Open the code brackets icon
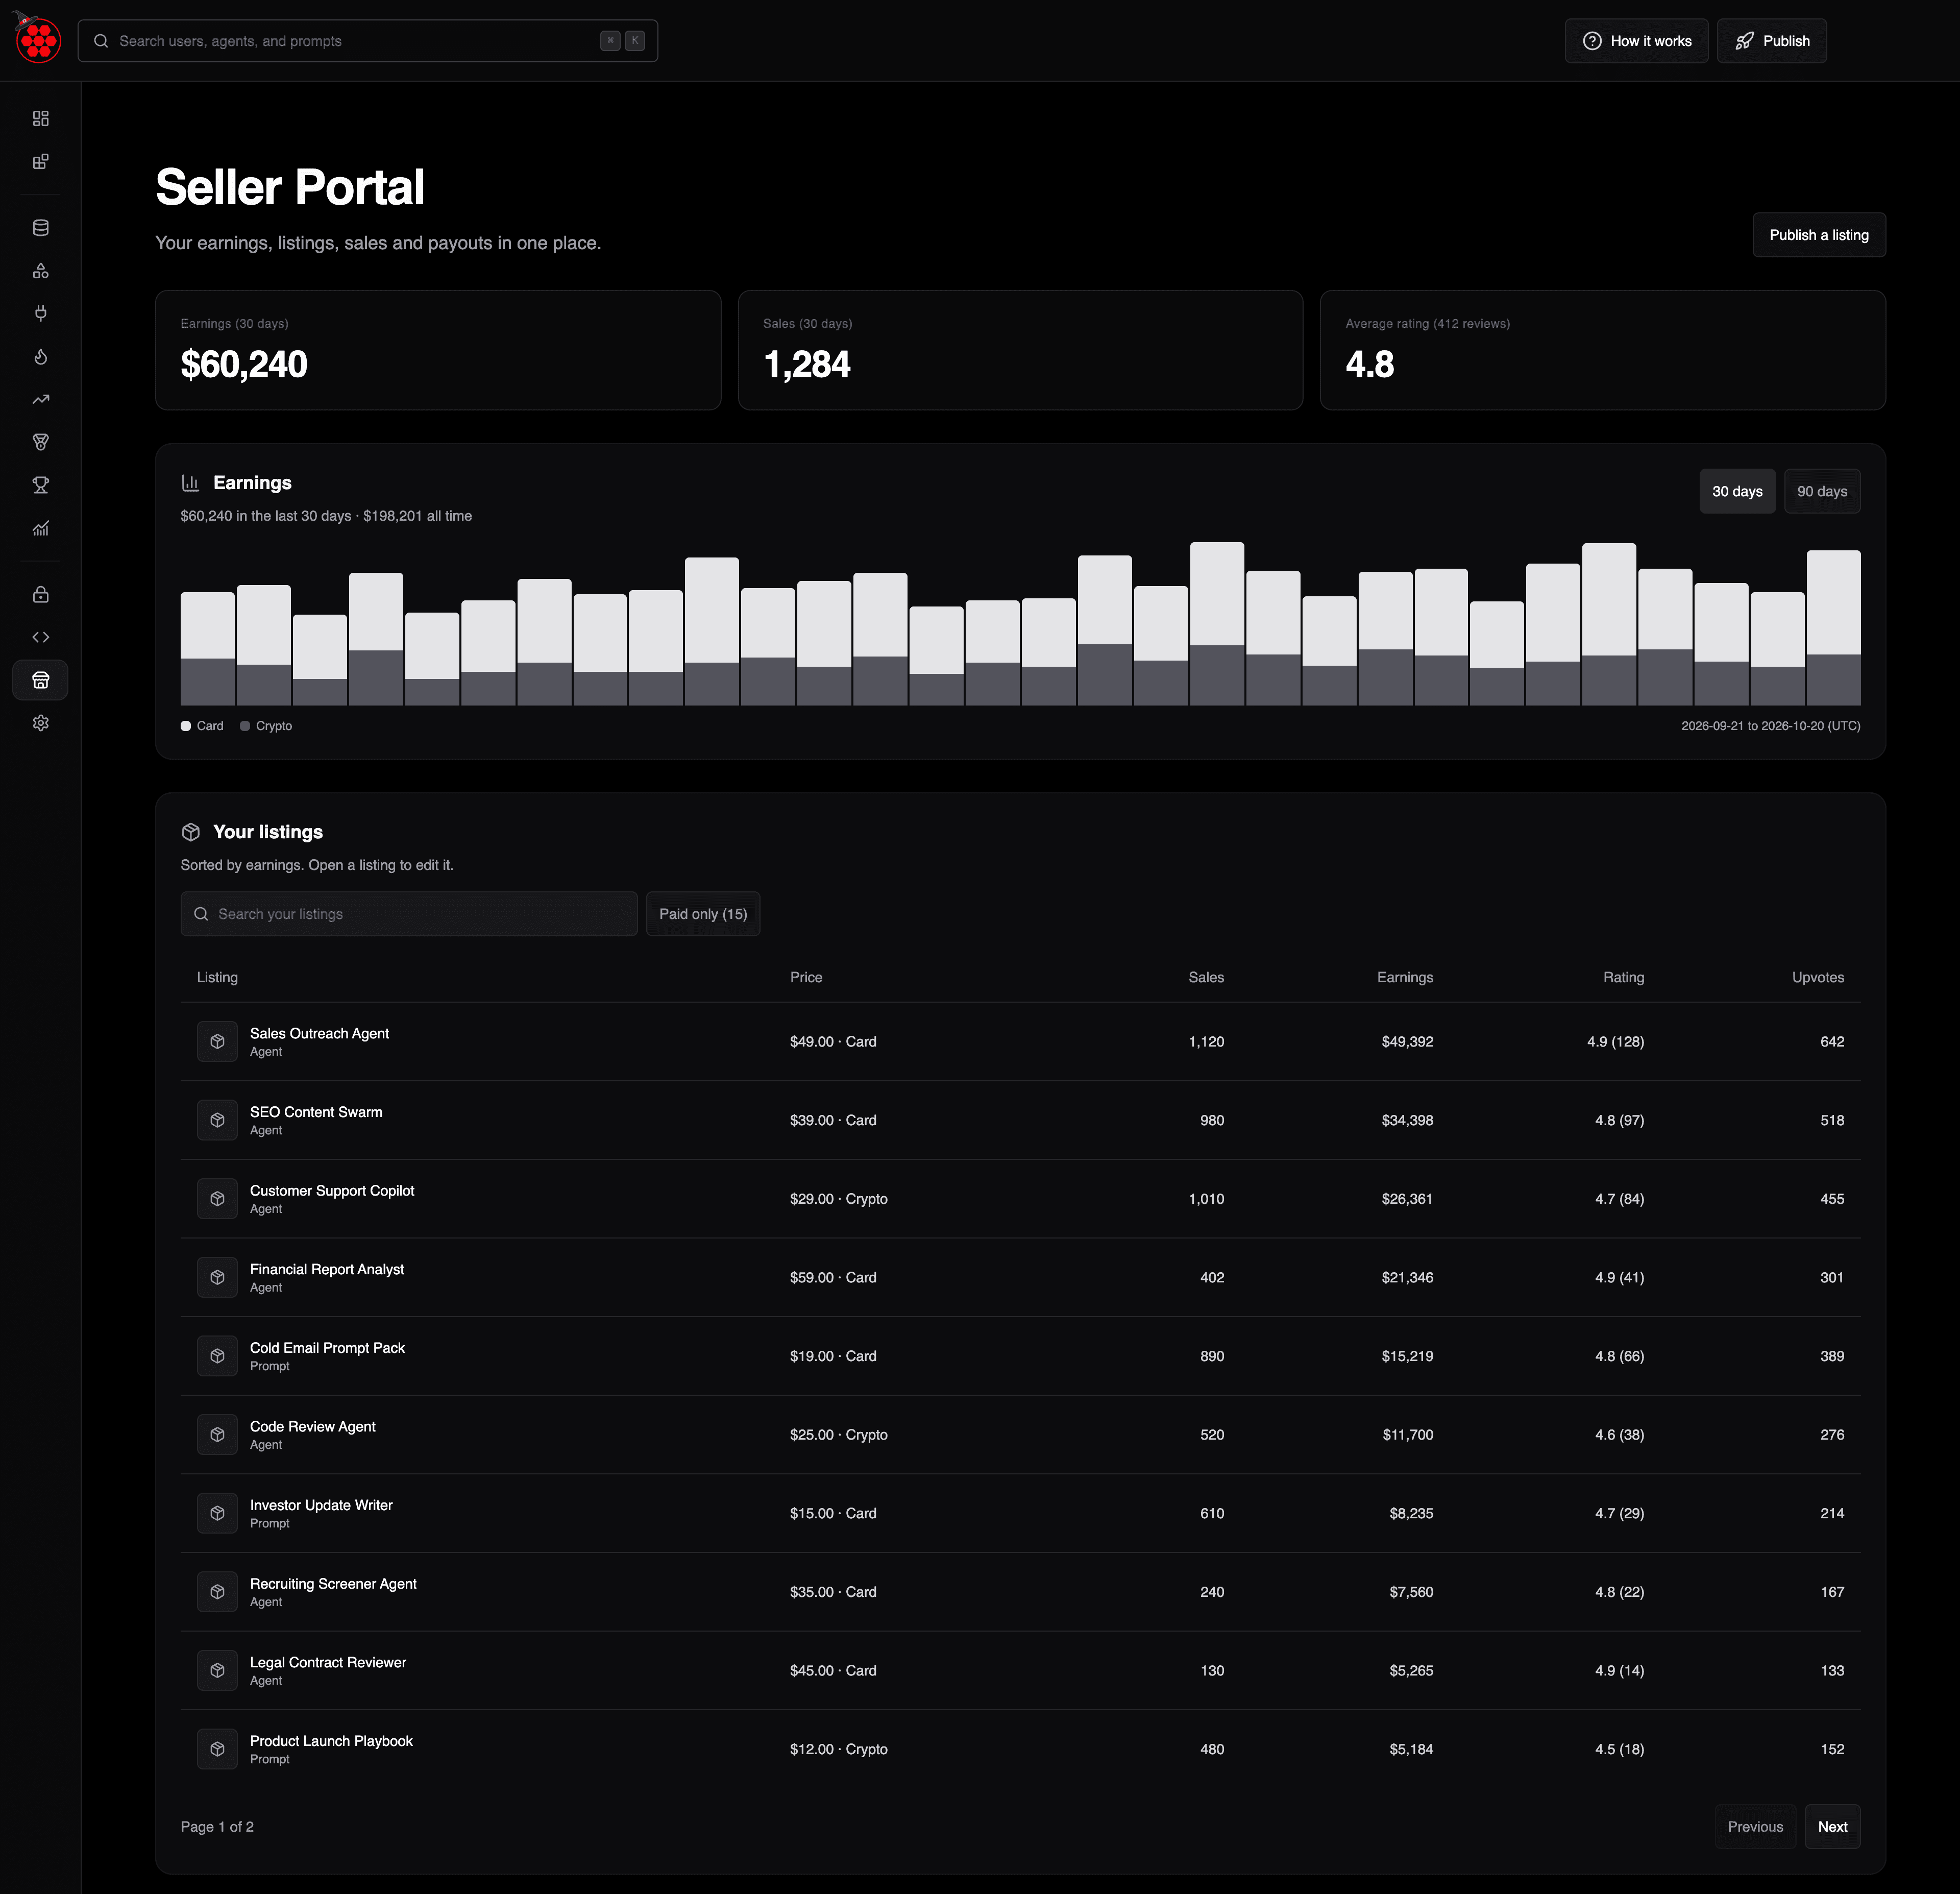 click(x=40, y=637)
